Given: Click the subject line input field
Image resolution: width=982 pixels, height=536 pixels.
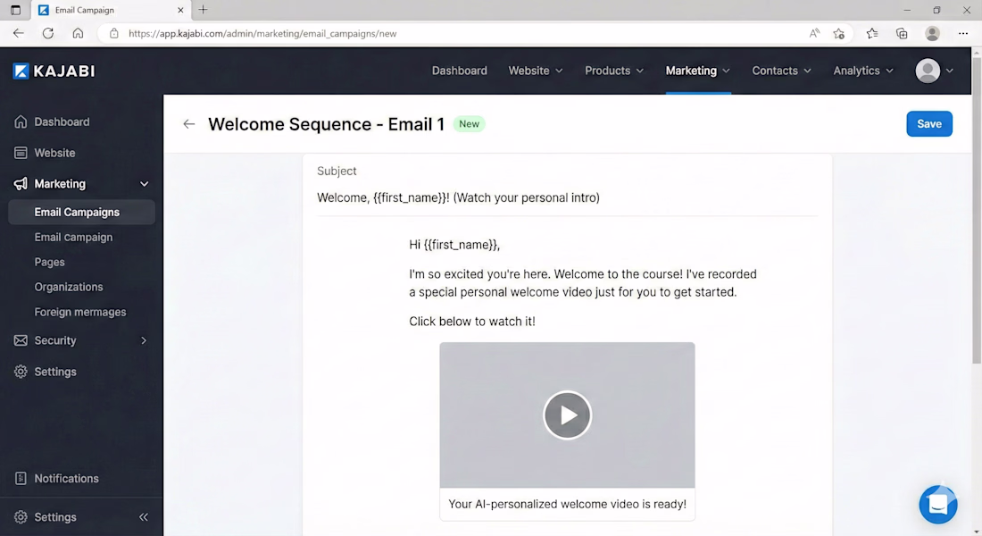Looking at the screenshot, I should pyautogui.click(x=567, y=197).
